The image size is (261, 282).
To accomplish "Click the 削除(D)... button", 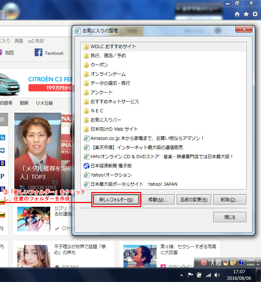I will [x=229, y=200].
